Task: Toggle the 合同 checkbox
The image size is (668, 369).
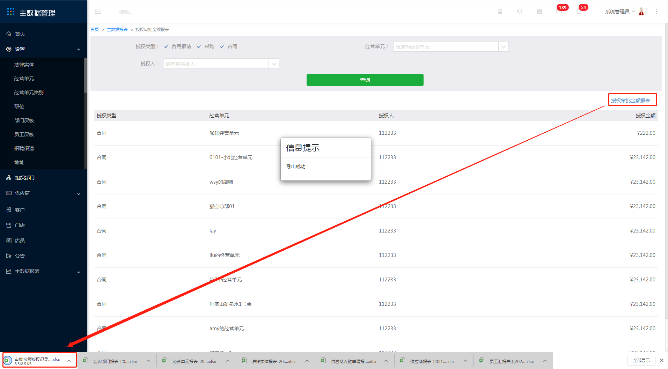Action: (222, 46)
